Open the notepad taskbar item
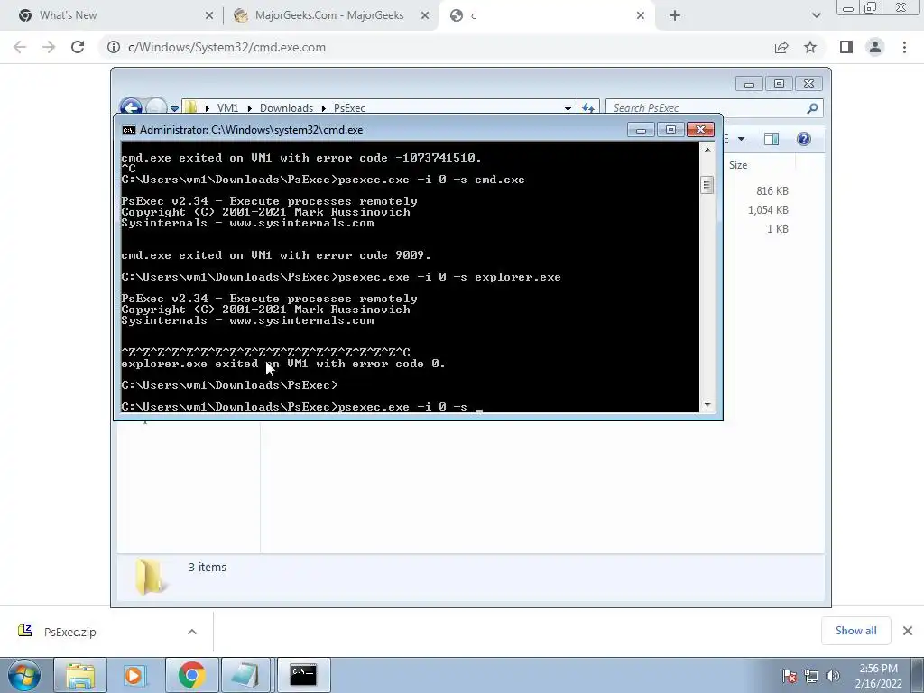The height and width of the screenshot is (693, 924). tap(245, 675)
